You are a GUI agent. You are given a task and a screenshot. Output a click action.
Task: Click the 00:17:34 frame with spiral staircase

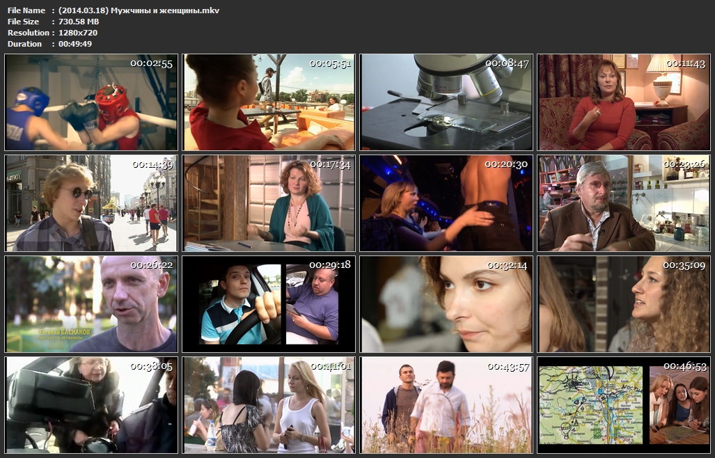269,203
